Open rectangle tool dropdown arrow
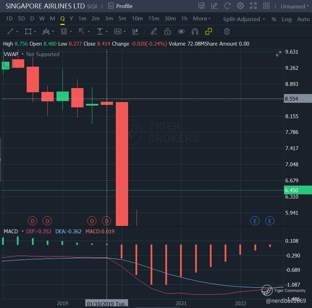Screen dimensions: 312x308 (35, 32)
